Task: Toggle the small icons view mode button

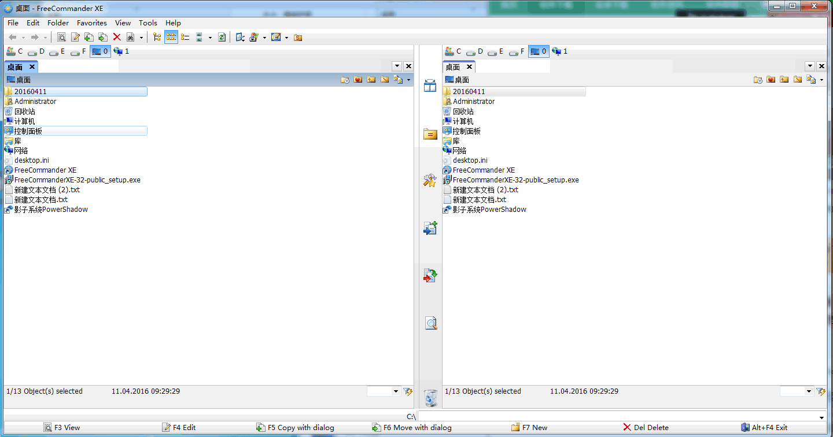Action: pos(171,38)
